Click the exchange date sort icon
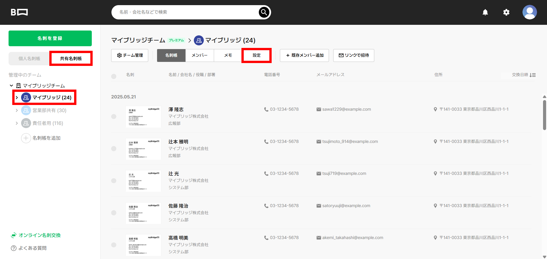The height and width of the screenshot is (259, 547). tap(532, 75)
